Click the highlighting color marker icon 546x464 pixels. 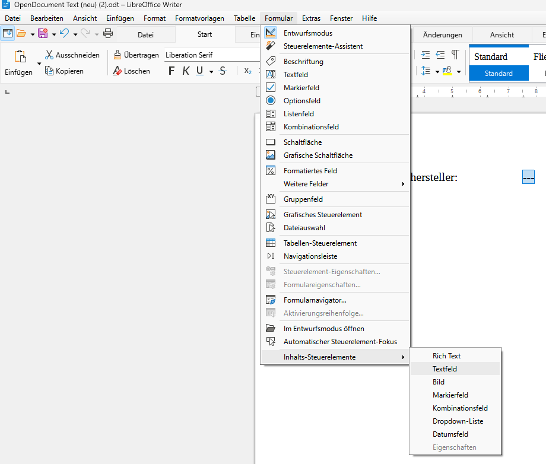point(447,71)
